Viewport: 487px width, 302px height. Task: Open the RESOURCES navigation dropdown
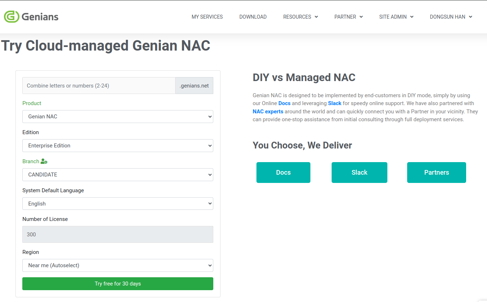(300, 16)
